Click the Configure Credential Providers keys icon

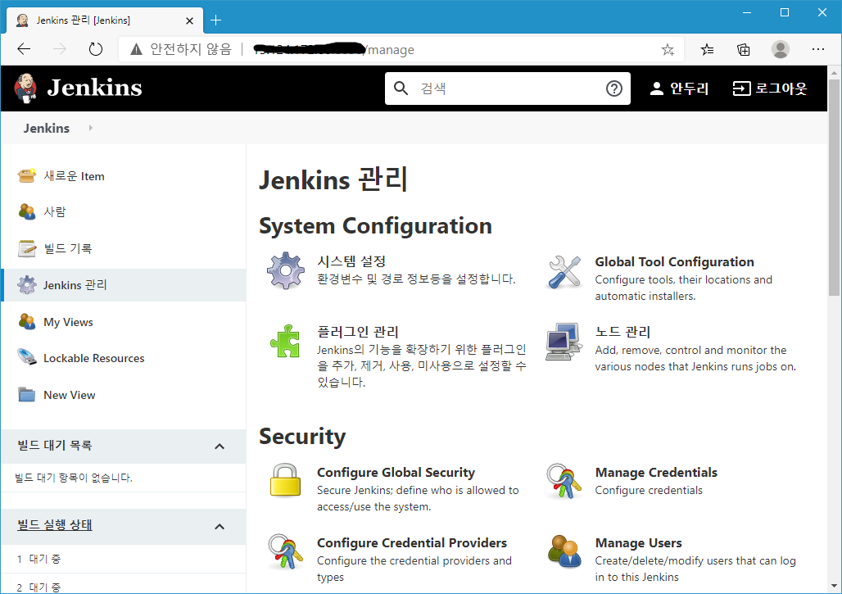pos(285,551)
